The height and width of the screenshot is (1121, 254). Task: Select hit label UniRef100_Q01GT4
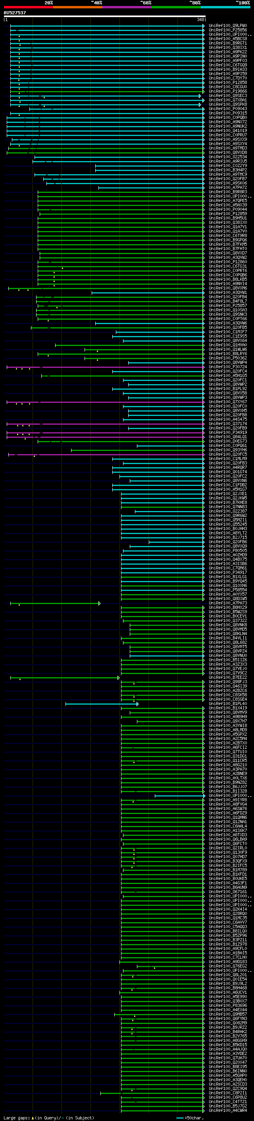228,472
